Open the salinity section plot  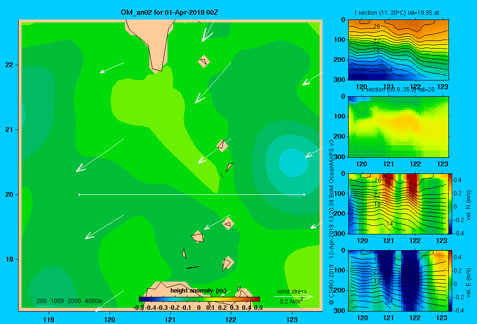(x=398, y=127)
